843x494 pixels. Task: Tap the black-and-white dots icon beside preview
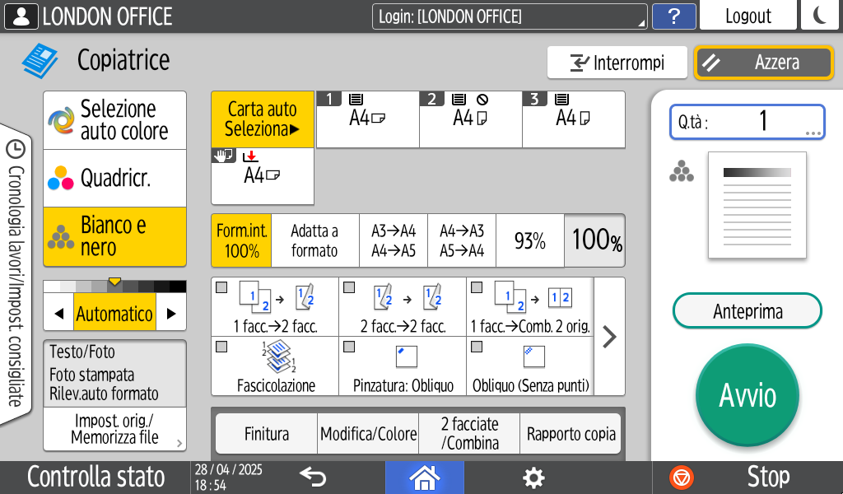click(x=681, y=171)
